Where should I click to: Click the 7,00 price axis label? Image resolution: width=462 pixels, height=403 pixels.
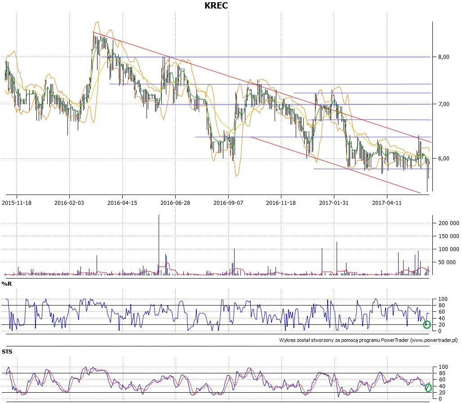click(x=444, y=104)
